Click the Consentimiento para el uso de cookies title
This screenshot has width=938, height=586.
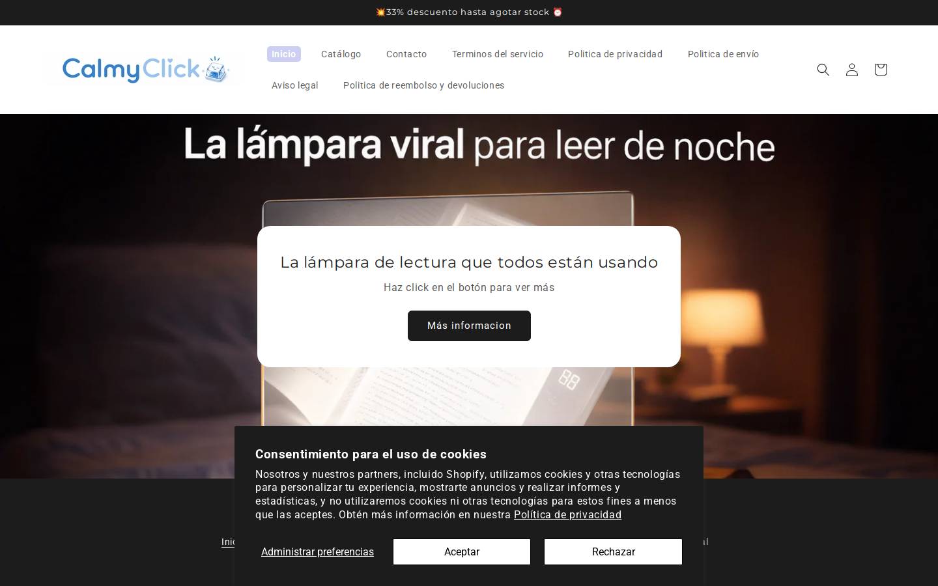pos(371,454)
